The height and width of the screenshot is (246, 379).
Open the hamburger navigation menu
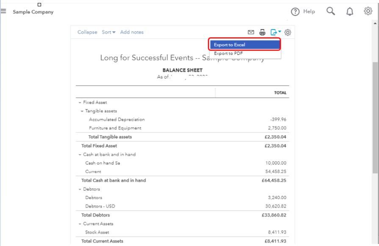click(4, 11)
